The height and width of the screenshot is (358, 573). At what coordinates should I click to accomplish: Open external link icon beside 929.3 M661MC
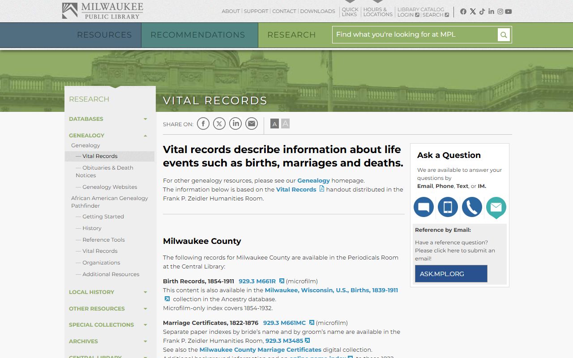tap(312, 323)
